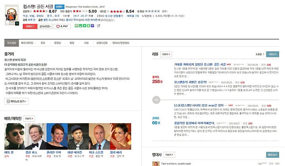The width and height of the screenshot is (285, 166).
Task: Click the 매튜 본 director link in header
Action: pos(32,20)
